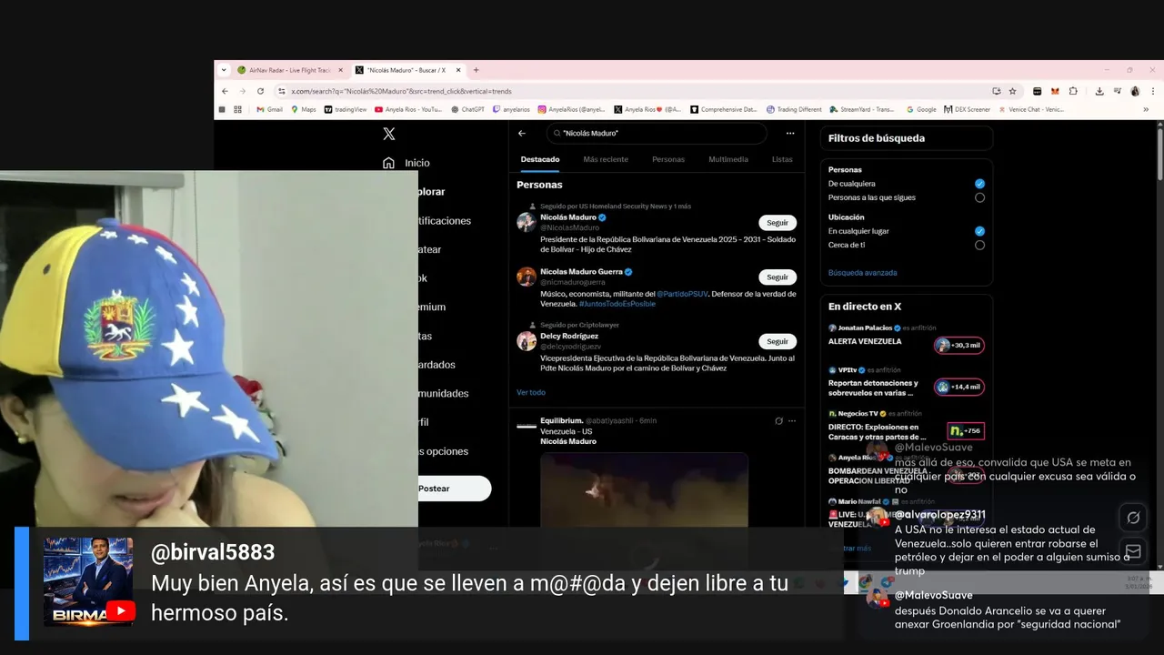Click the X search box containing "Nicolás Maduro"

click(x=657, y=133)
